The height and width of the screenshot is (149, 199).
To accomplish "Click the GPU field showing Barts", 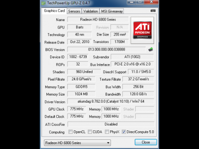I will pos(80,27).
